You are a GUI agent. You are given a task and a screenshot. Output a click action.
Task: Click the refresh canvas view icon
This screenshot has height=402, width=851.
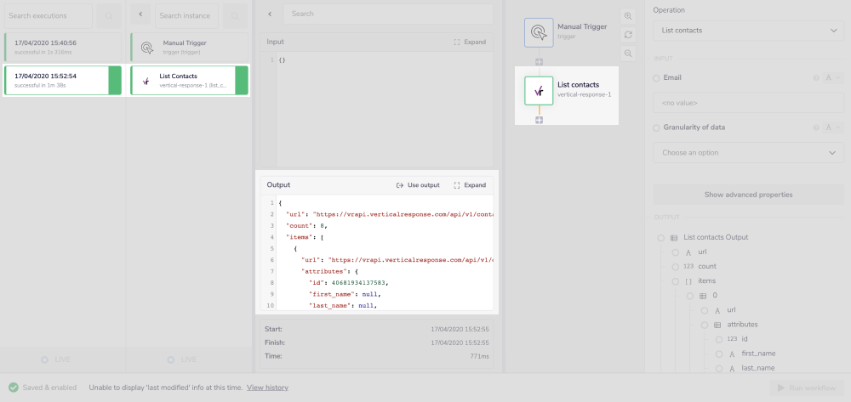click(628, 35)
